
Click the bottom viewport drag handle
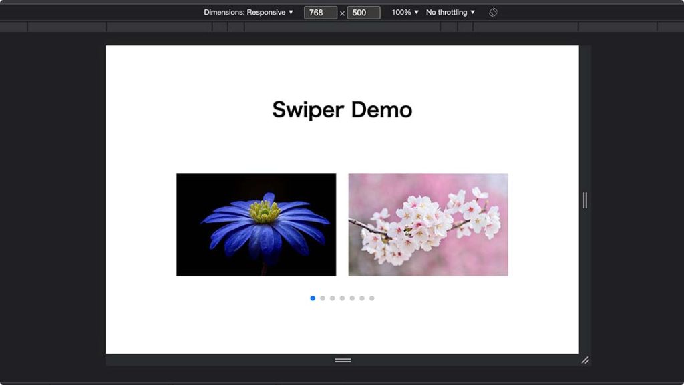pos(342,360)
